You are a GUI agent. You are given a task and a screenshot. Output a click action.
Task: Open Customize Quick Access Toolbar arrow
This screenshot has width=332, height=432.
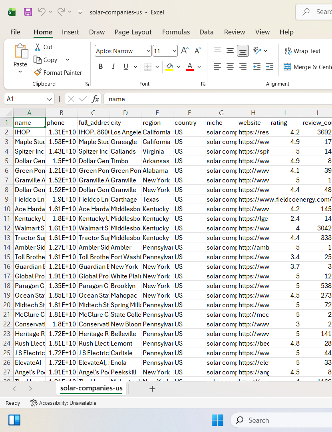80,12
